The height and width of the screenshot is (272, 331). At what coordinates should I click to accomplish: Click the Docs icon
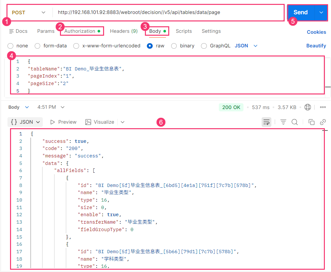tap(11, 31)
